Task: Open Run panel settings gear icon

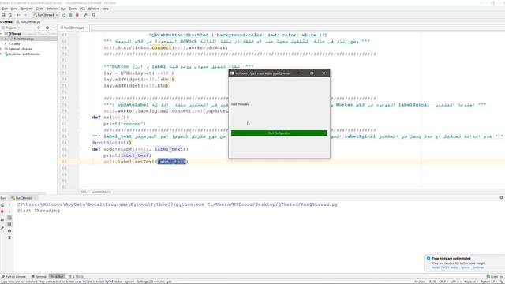Action: point(501,198)
